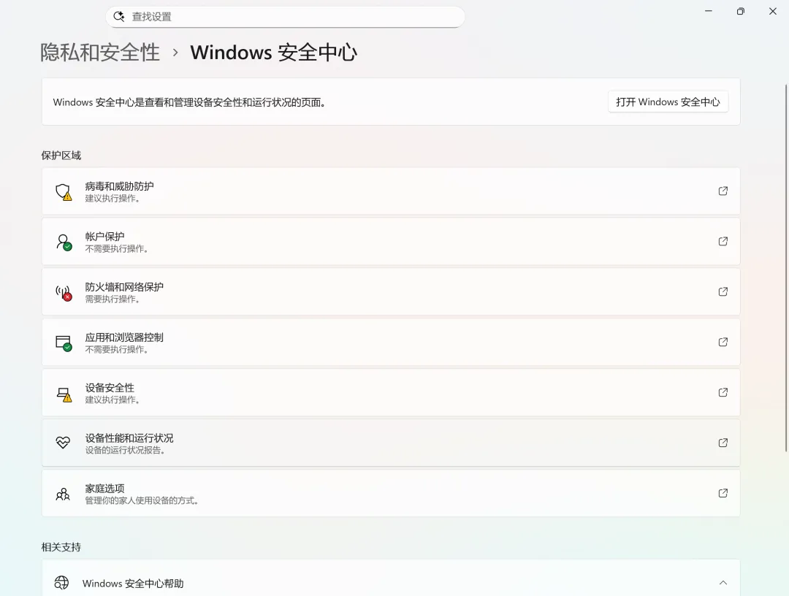Open the 防火墙和网络保护 entry title
The image size is (789, 596).
[124, 287]
